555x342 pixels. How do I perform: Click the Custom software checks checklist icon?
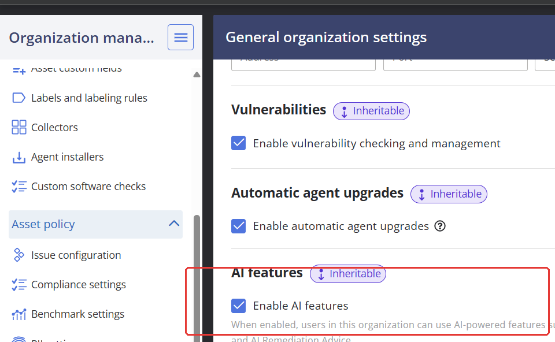point(19,187)
